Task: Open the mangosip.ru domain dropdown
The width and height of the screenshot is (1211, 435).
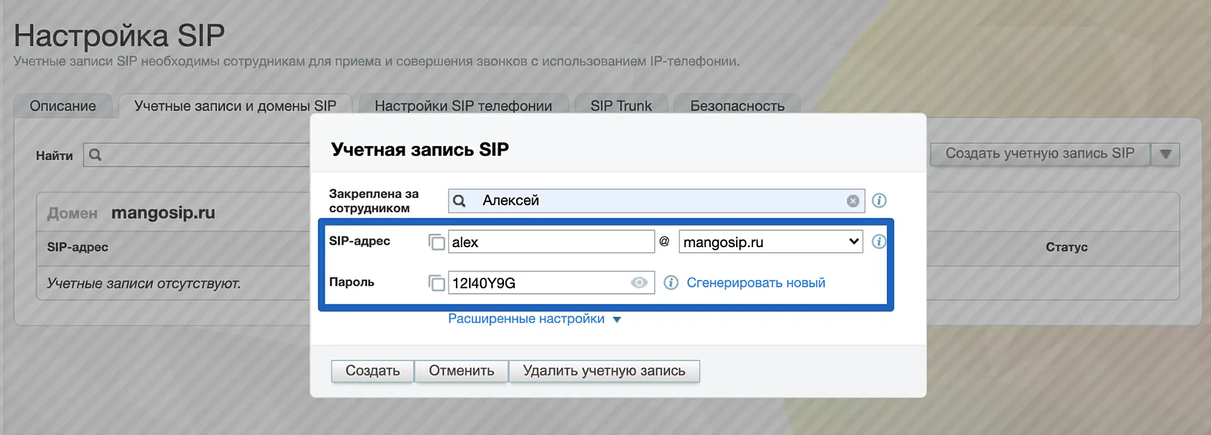Action: 770,242
